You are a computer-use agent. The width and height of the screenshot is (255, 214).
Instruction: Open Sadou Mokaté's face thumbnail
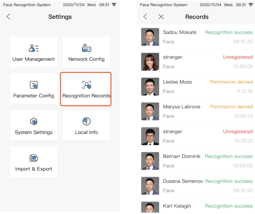point(150,37)
